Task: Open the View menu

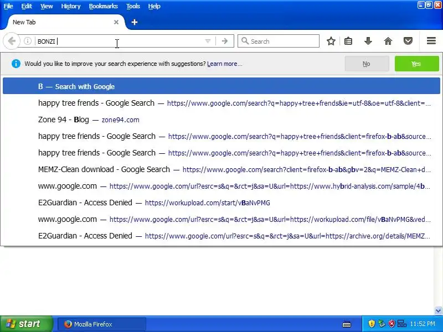Action: 47,6
